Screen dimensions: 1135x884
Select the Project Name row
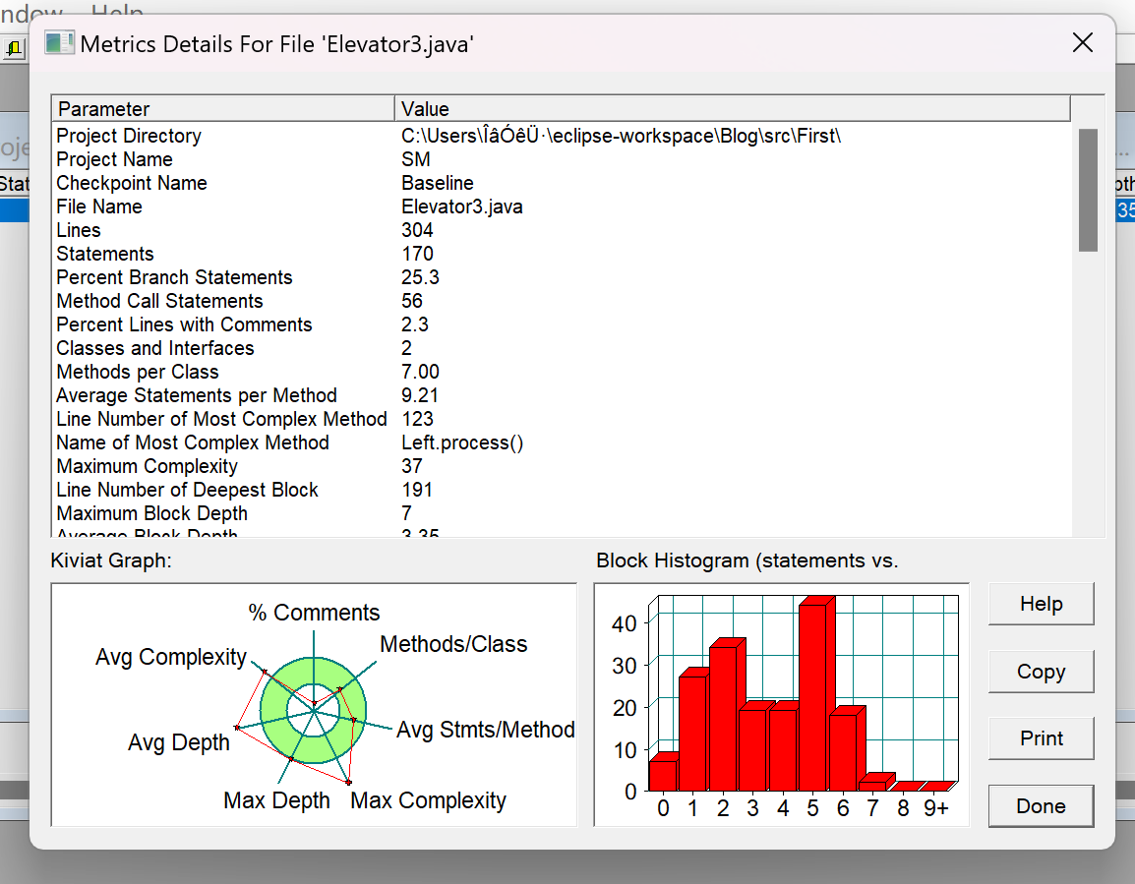(562, 159)
